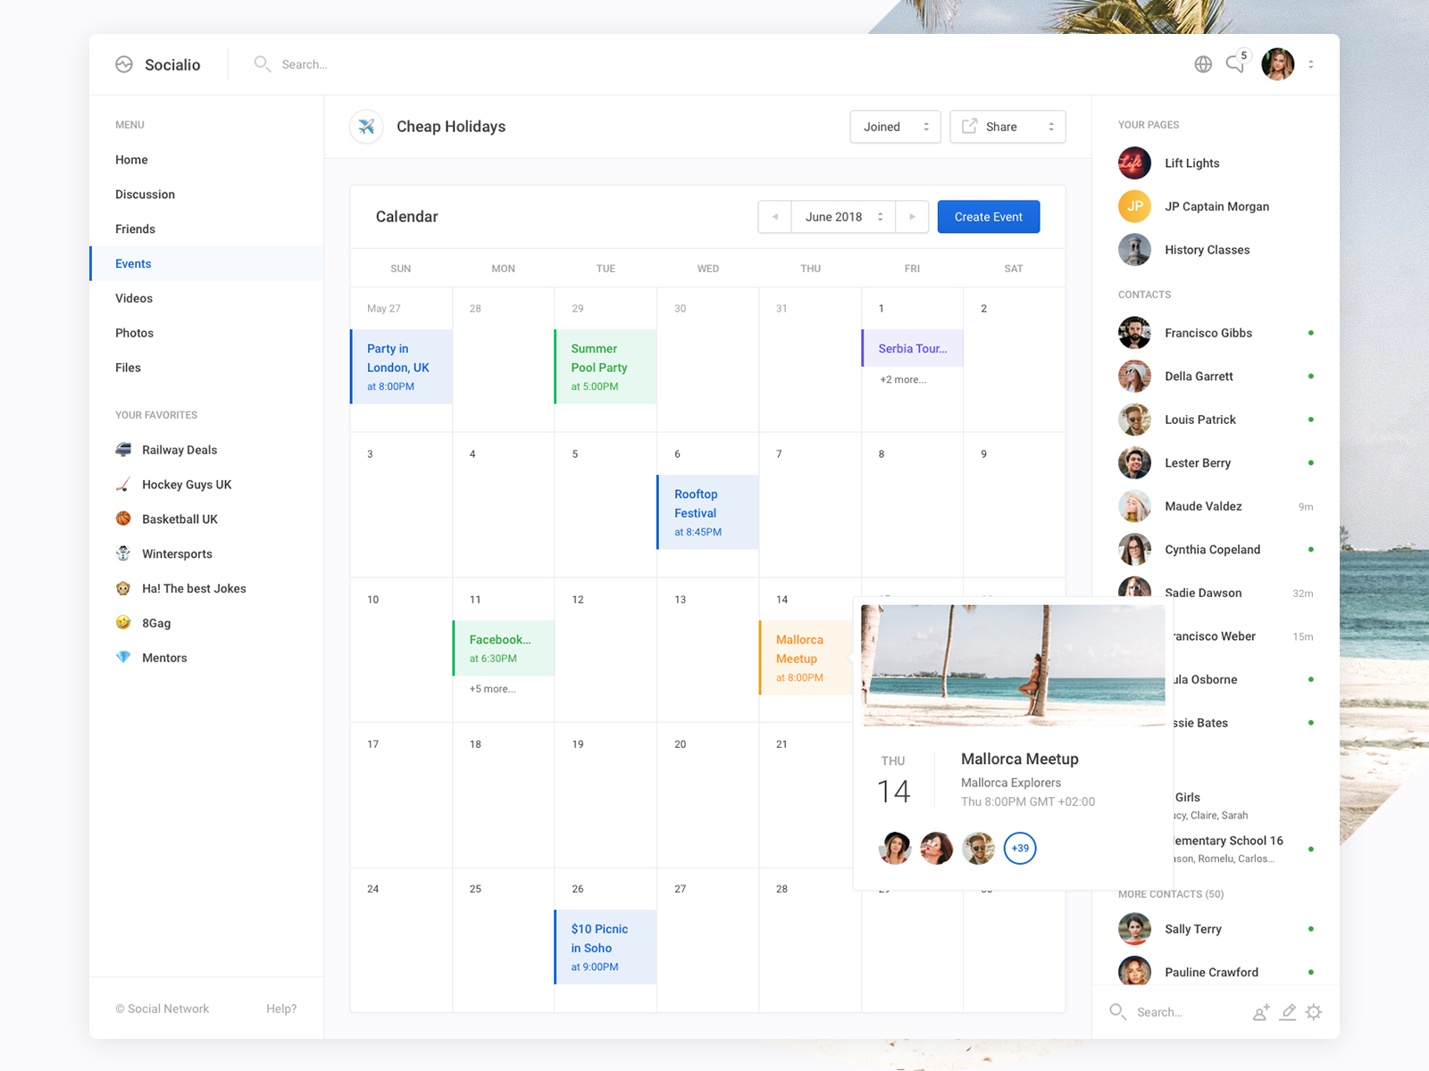
Task: Open the Share options dropdown
Action: click(x=1007, y=127)
